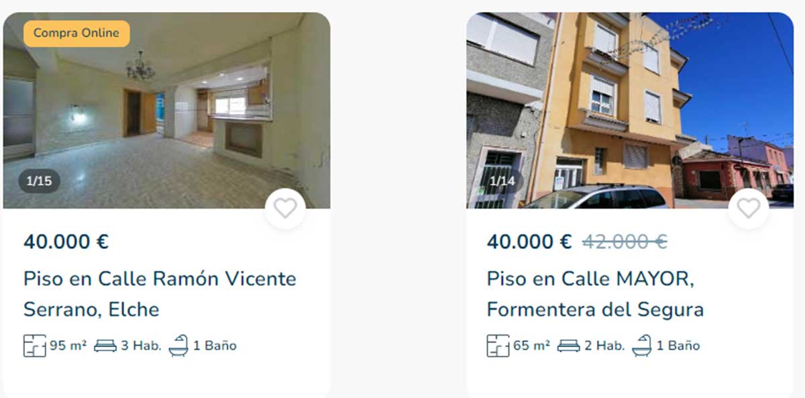Open listing Piso en Calle Ramón Vicente Serrano
The image size is (805, 398).
pyautogui.click(x=160, y=294)
